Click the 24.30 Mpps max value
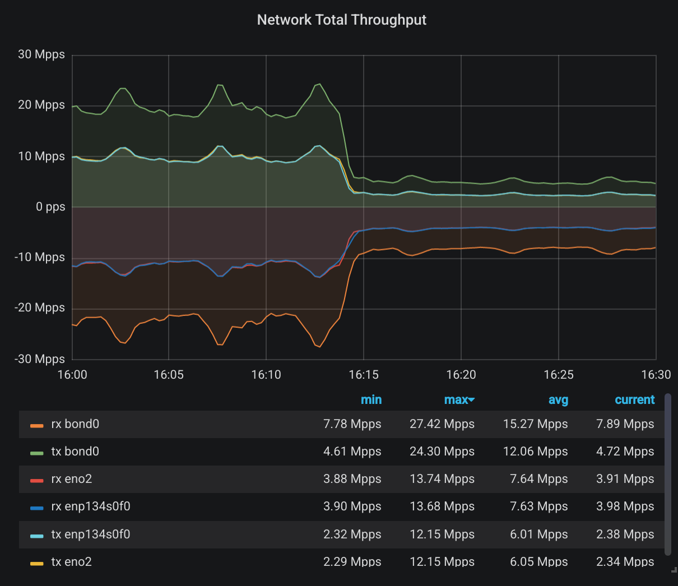 [442, 452]
